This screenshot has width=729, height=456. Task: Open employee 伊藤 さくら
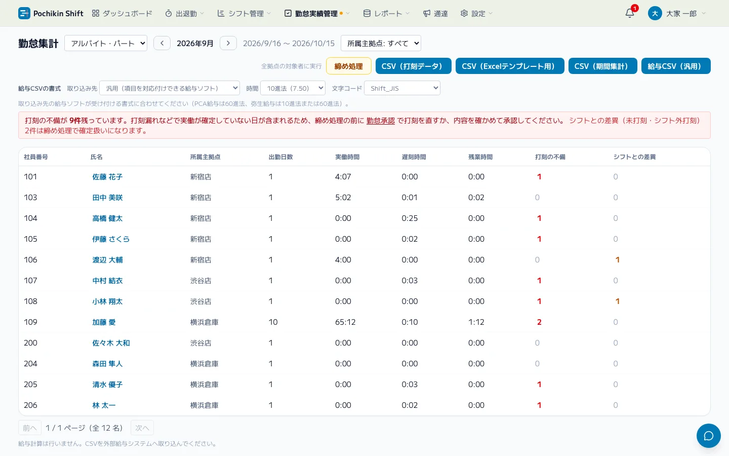(x=111, y=239)
